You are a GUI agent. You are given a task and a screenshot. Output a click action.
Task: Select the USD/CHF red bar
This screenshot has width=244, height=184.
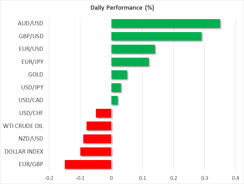click(104, 113)
